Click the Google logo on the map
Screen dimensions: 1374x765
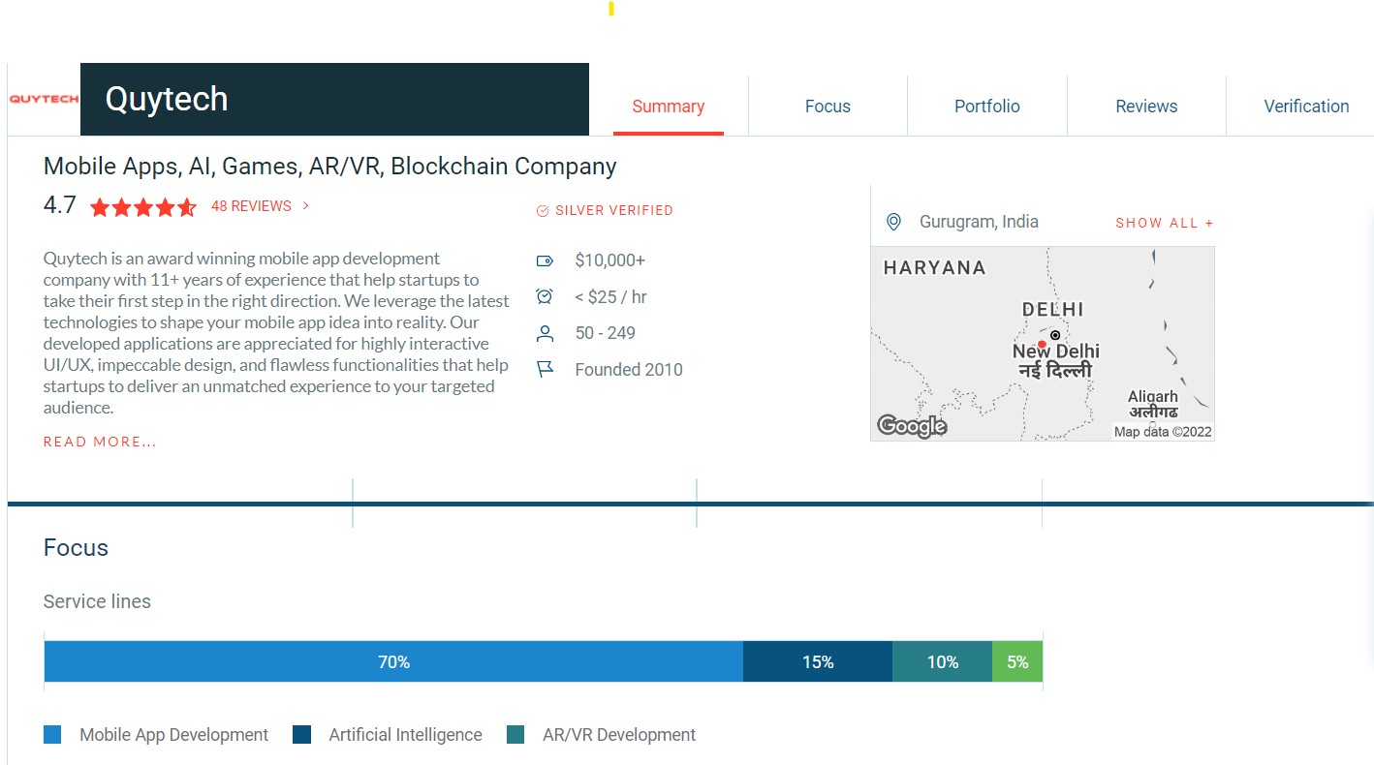click(912, 425)
